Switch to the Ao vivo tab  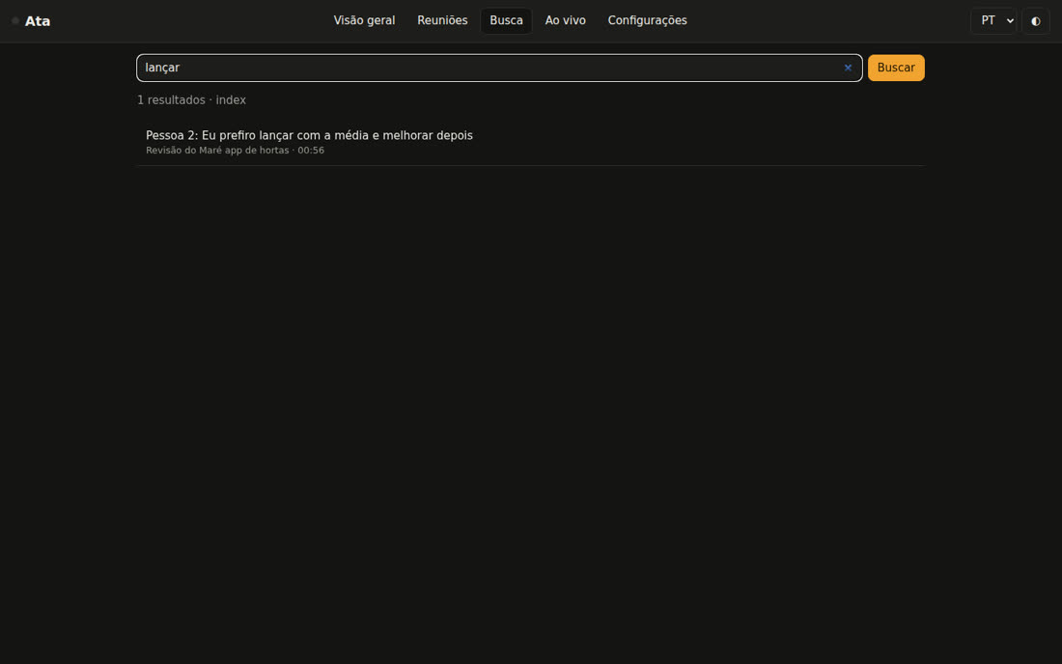click(566, 21)
